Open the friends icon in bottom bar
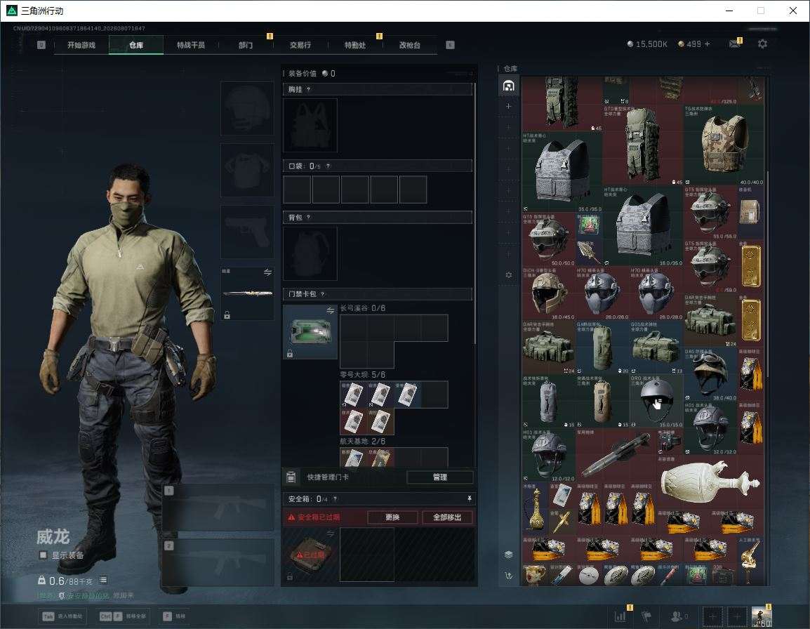Viewport: 810px width, 629px height. coord(678,616)
